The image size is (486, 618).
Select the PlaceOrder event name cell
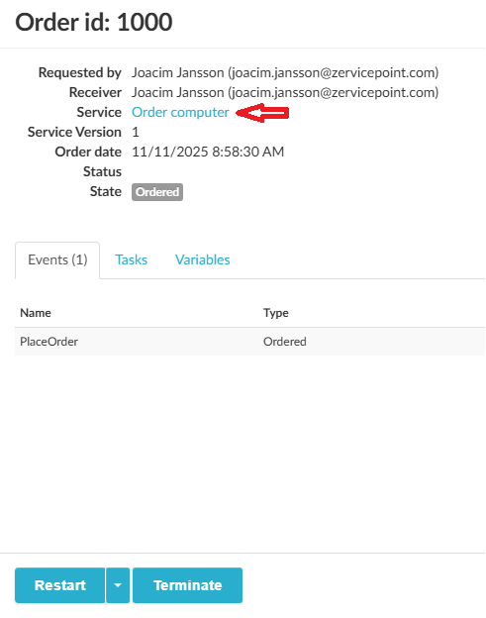[49, 342]
